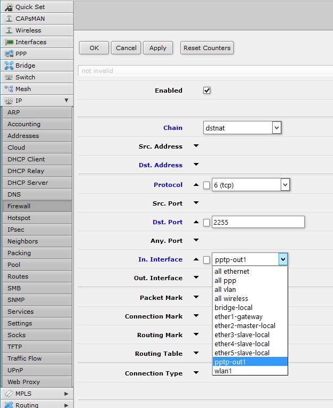Click the Interfaces card icon
Screen dimensions: 333x408
pos(9,42)
